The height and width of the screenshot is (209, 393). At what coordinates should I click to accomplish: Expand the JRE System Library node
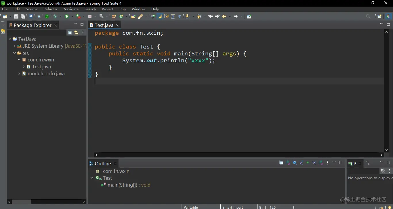(15, 46)
